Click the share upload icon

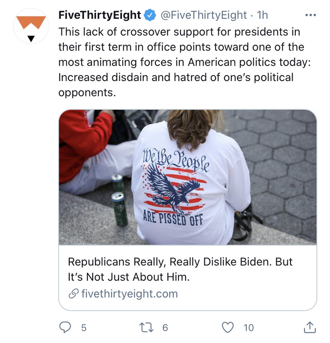coord(309,328)
